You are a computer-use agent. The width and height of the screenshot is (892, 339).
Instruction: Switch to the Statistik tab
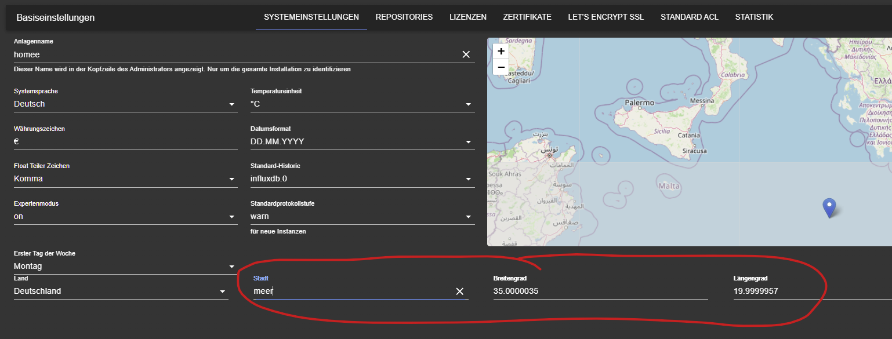[754, 17]
